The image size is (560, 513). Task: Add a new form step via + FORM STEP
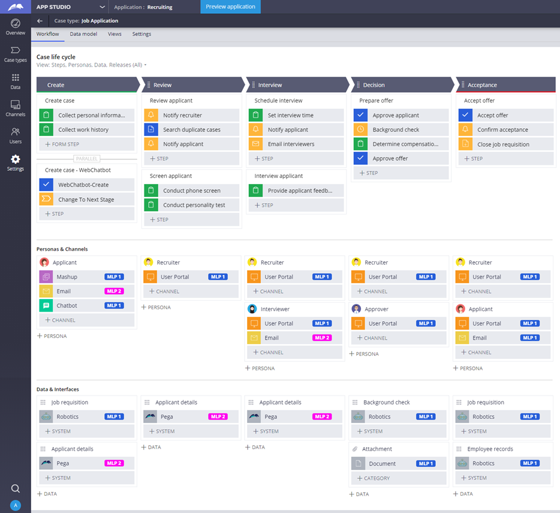[87, 144]
